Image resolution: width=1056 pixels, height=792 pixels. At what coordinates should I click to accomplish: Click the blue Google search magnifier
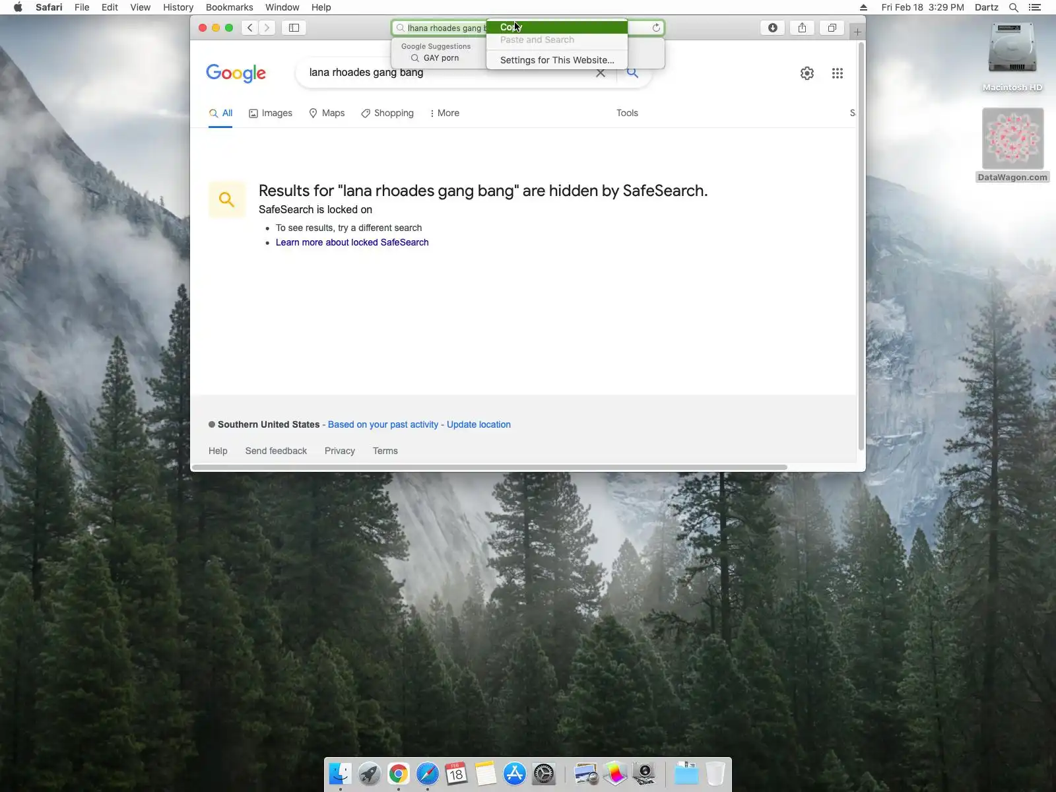pos(632,73)
